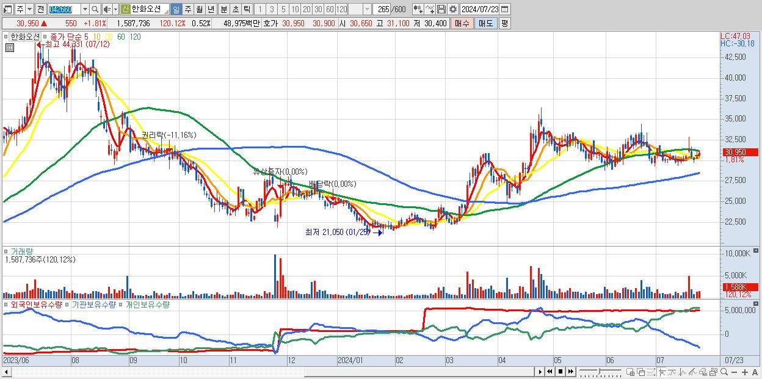Toggle the 평 button beside 매도

tap(504, 23)
